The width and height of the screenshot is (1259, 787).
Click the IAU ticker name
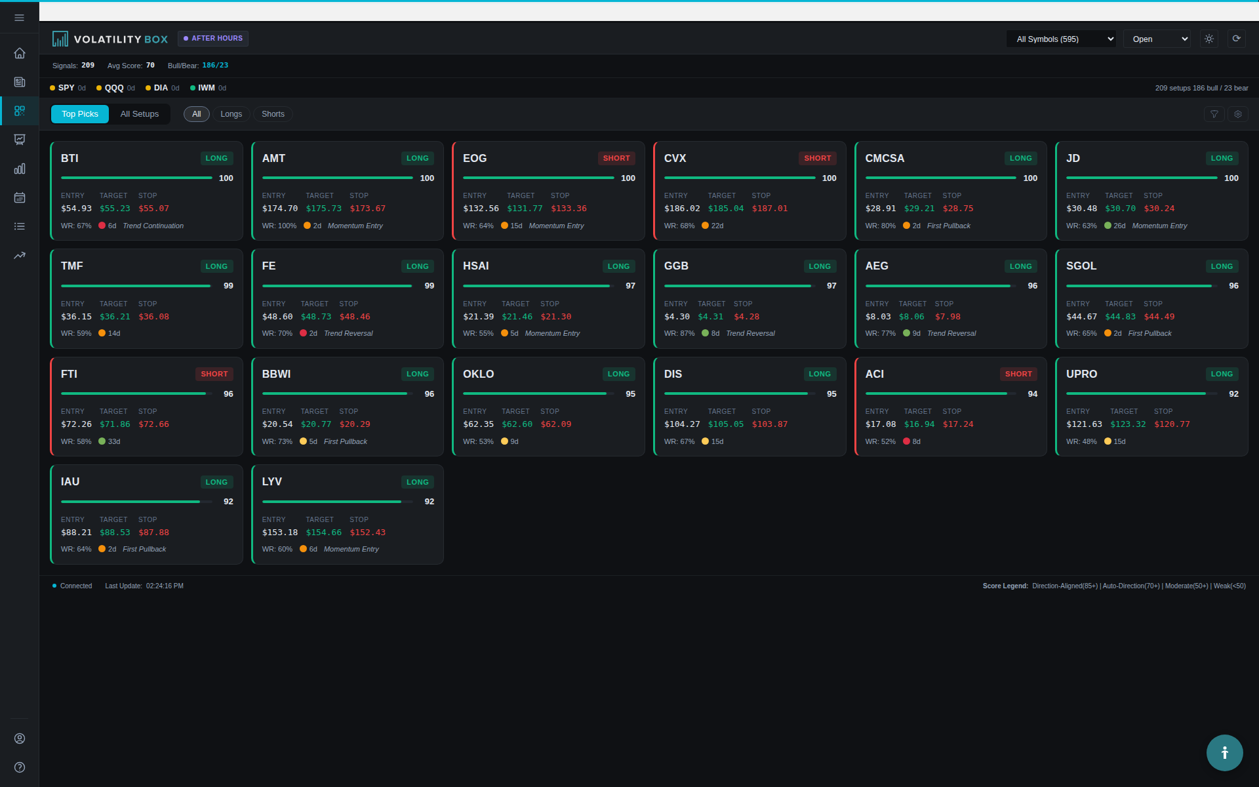[70, 482]
